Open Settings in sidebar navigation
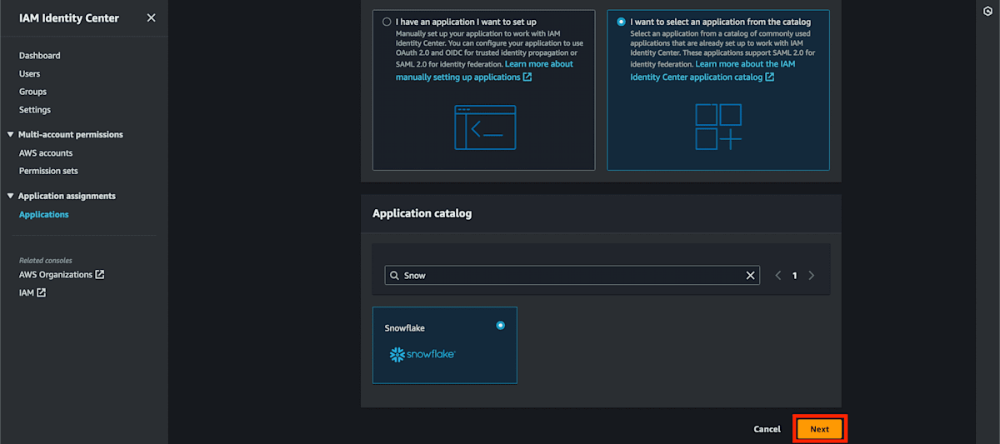Image resolution: width=1000 pixels, height=444 pixels. (35, 110)
